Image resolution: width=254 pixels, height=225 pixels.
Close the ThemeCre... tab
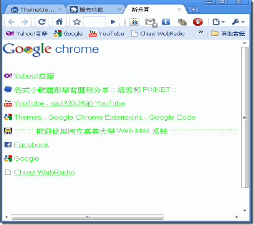(60, 9)
